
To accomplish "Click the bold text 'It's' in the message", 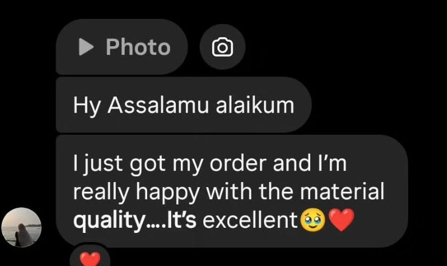I will pyautogui.click(x=181, y=220).
